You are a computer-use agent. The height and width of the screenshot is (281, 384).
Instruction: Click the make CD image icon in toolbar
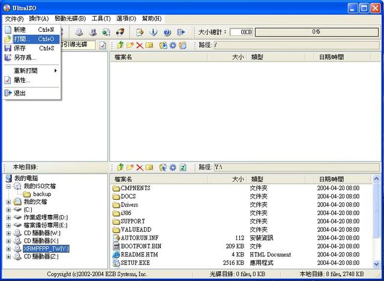coord(79,32)
